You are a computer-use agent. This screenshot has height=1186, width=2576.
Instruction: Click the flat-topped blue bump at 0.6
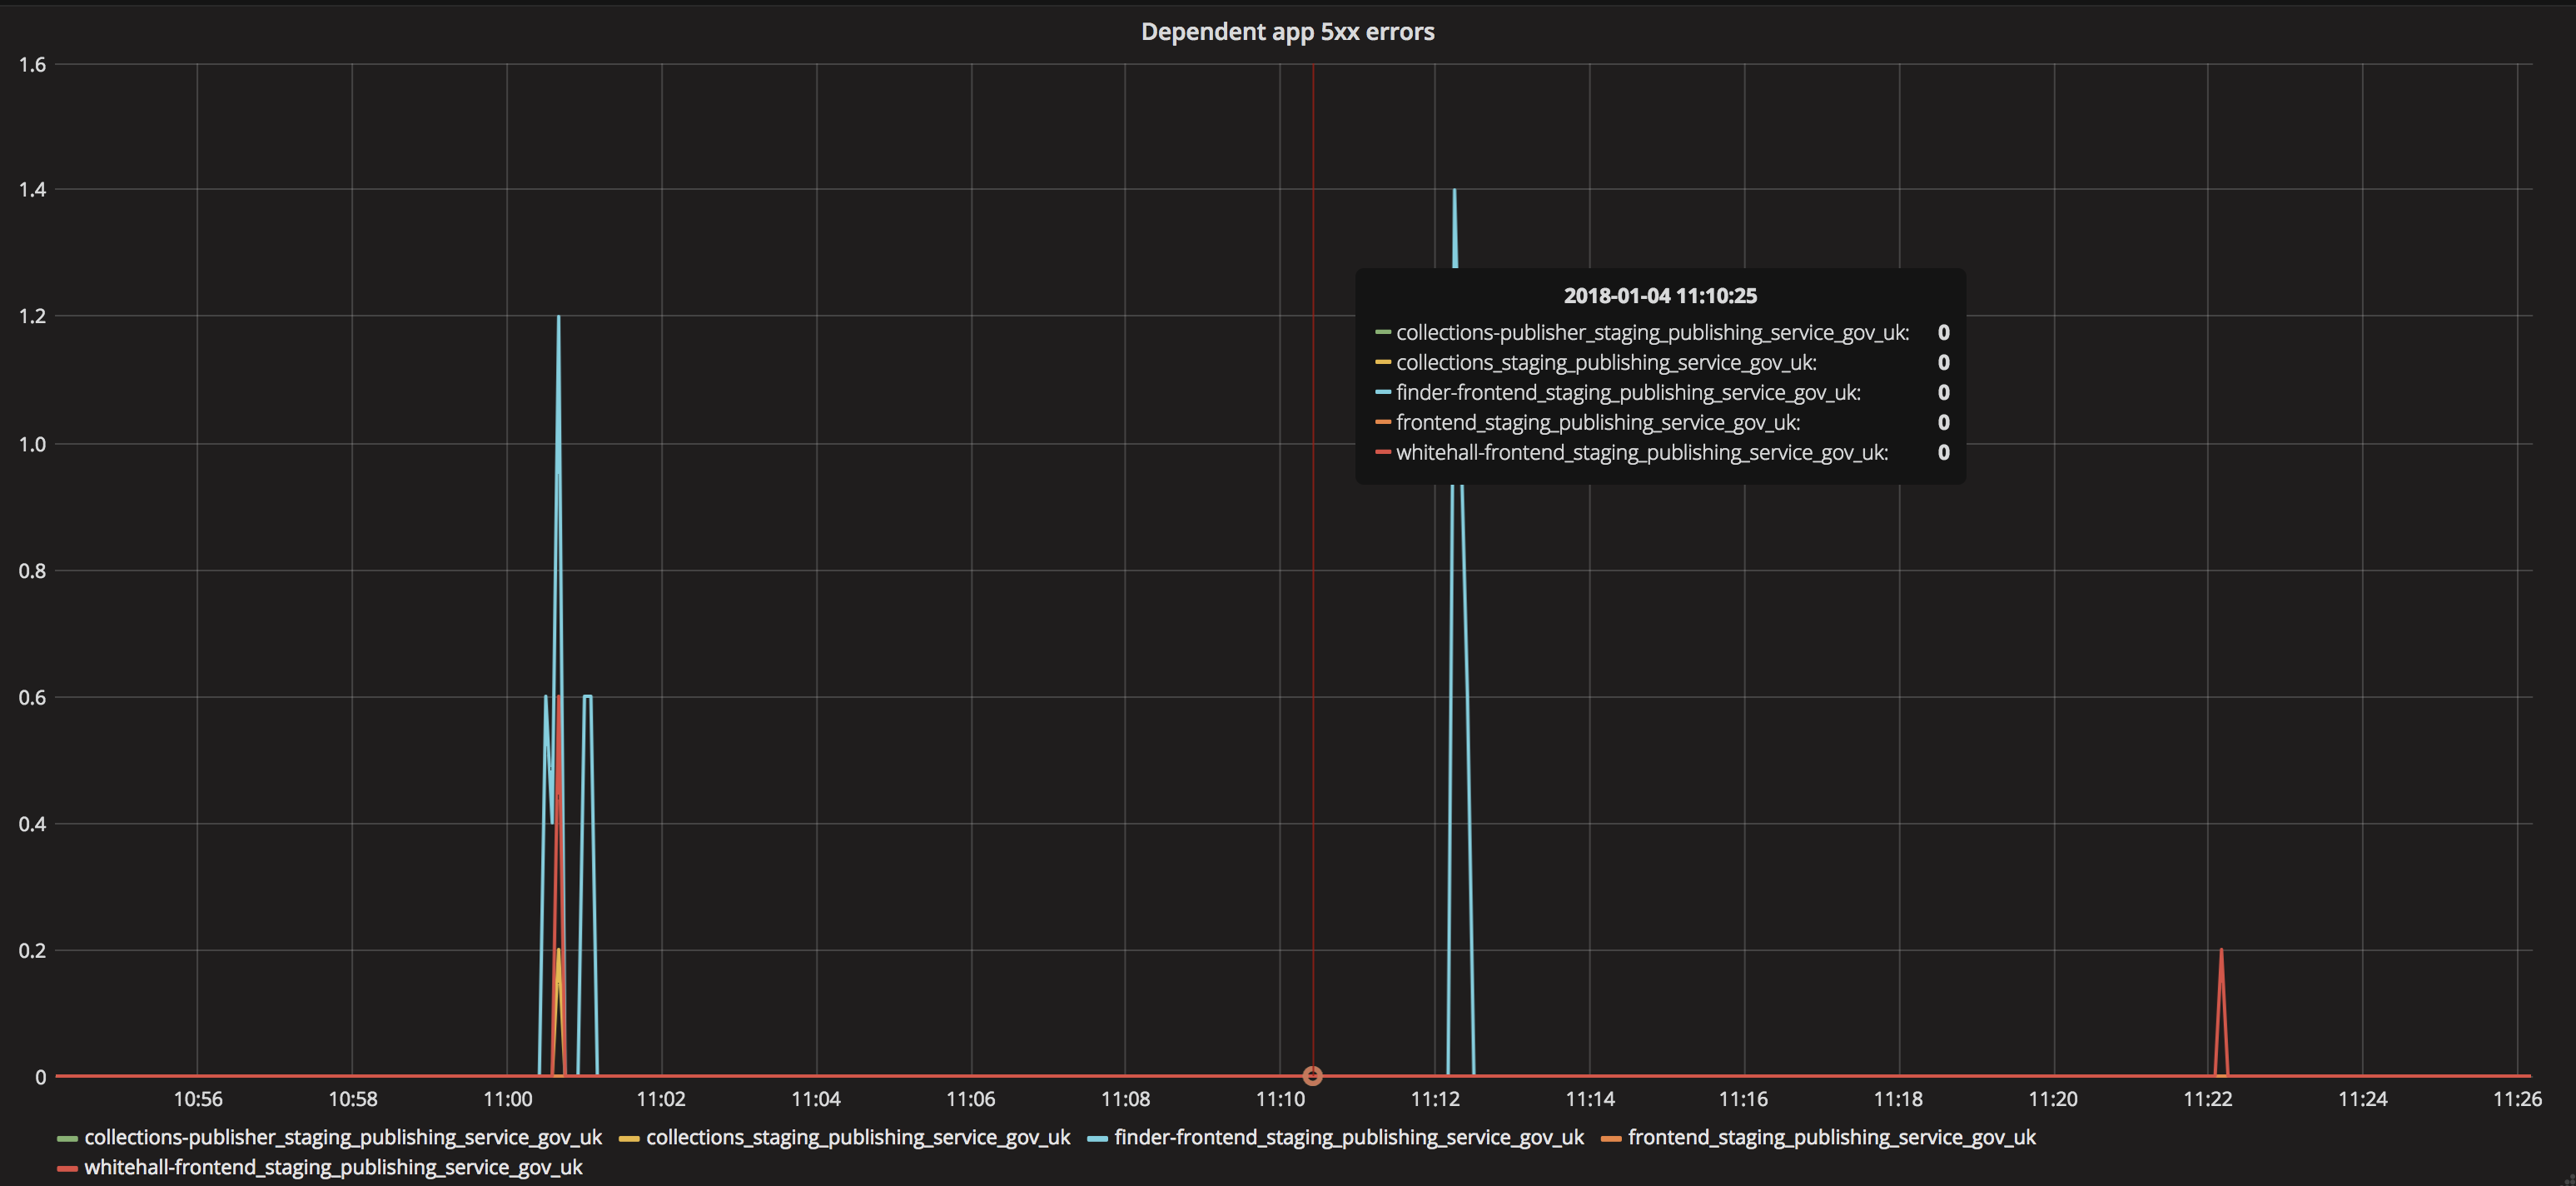click(x=587, y=696)
